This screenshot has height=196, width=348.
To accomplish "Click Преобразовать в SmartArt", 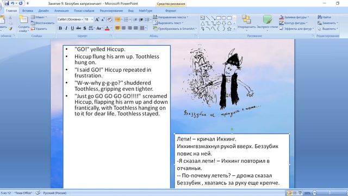I will (175, 29).
